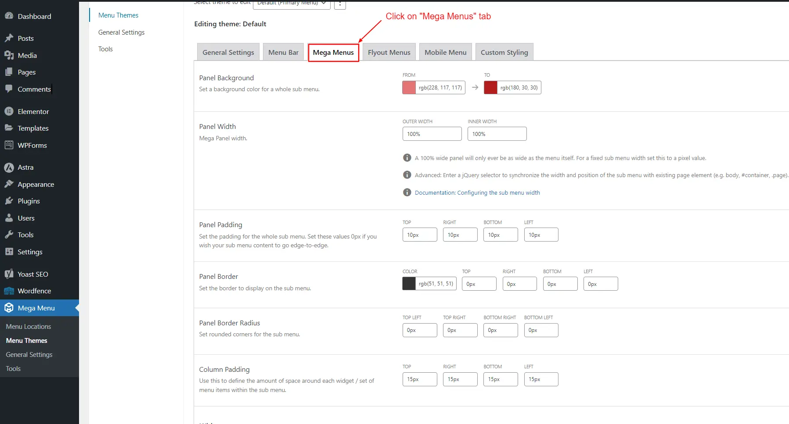Switch to the Flyout Menus tab
This screenshot has width=789, height=424.
[x=389, y=52]
